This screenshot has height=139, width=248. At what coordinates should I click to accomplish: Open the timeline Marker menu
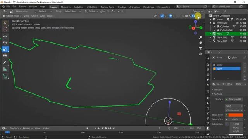tap(46, 128)
